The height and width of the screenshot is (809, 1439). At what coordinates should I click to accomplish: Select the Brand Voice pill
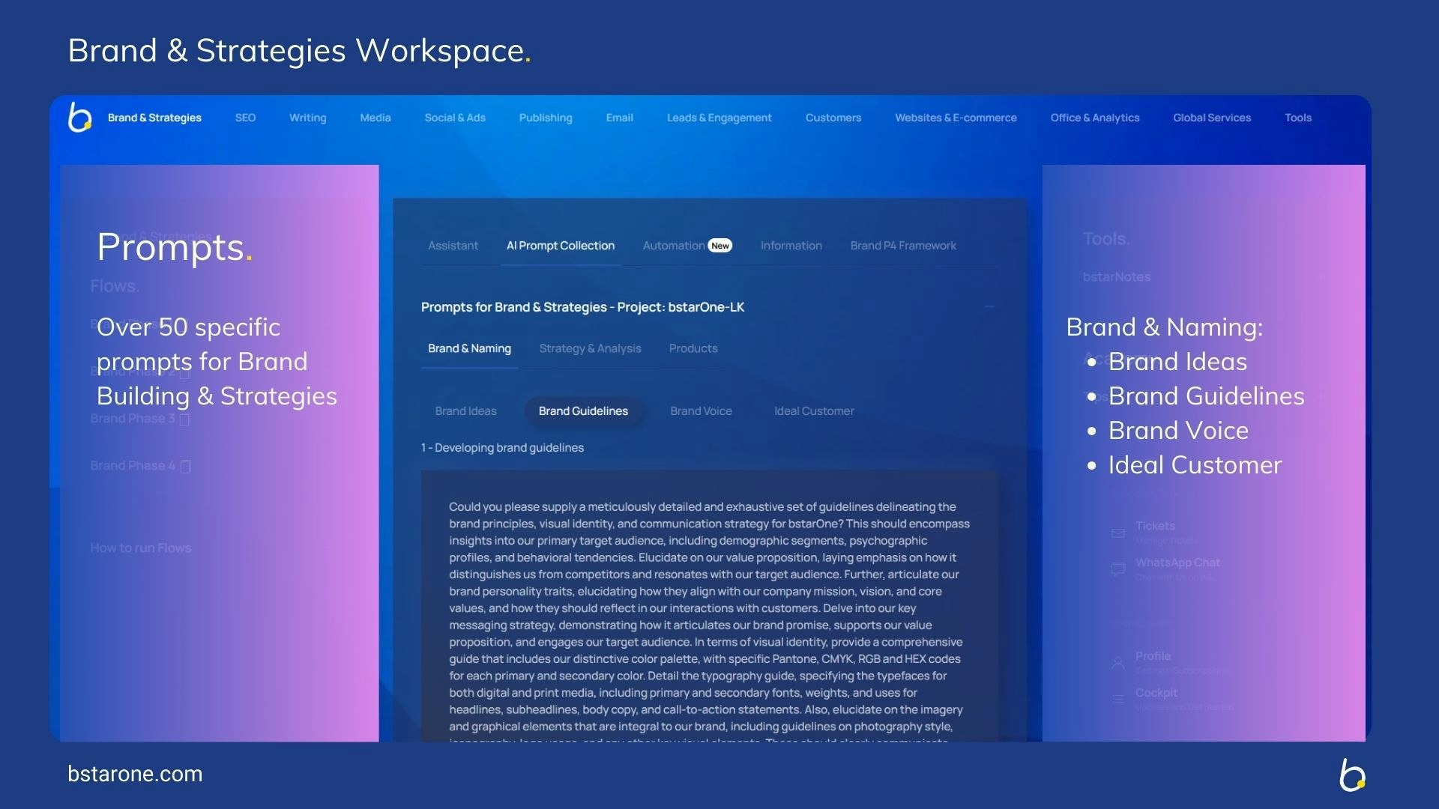(x=701, y=411)
